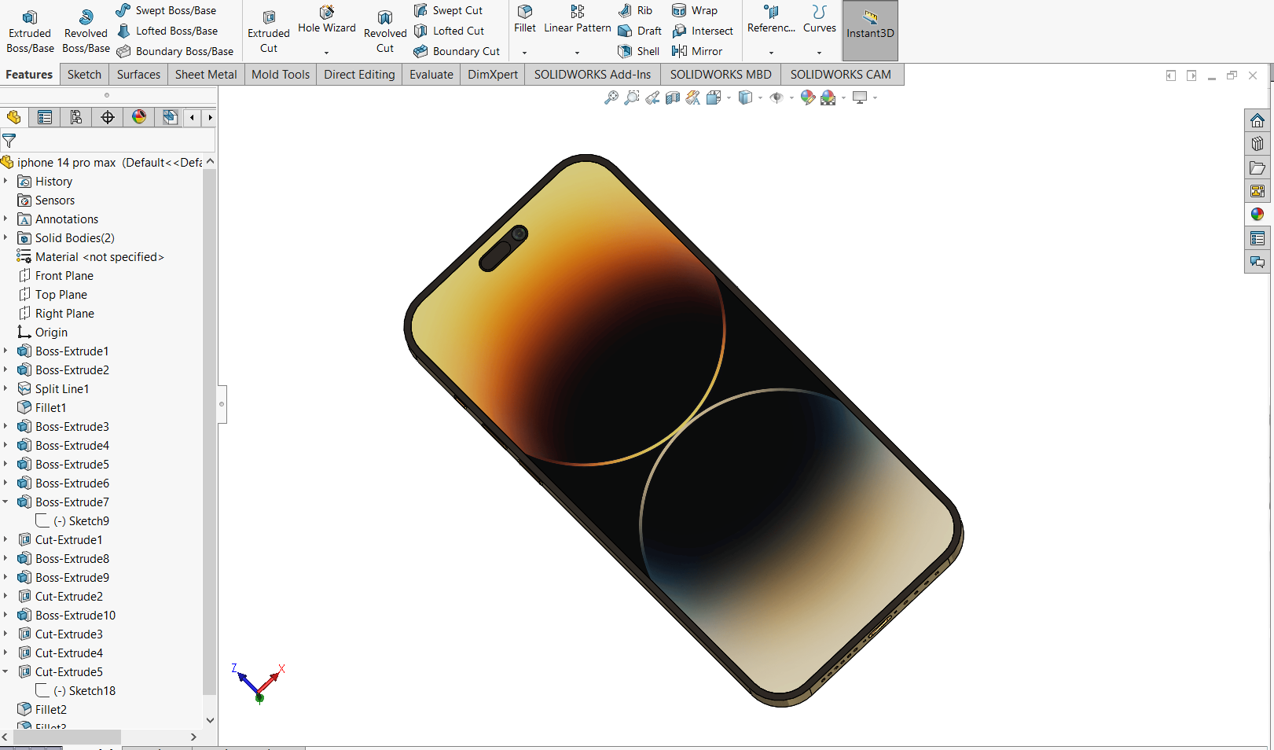Switch to the Surfaces tab
Image resolution: width=1274 pixels, height=750 pixels.
pos(138,75)
